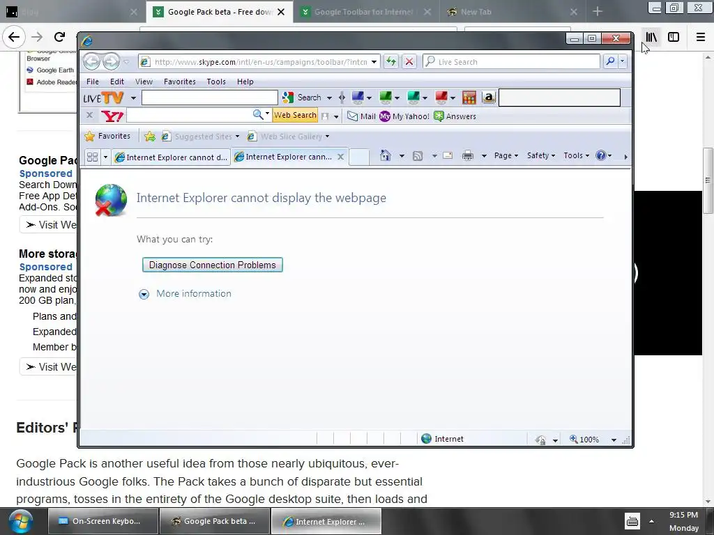The height and width of the screenshot is (535, 714).
Task: Open IE View menu
Action: [144, 82]
